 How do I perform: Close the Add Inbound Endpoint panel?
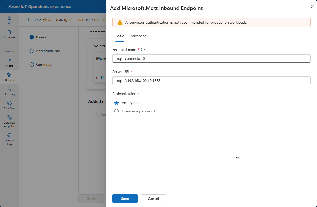coord(313,6)
